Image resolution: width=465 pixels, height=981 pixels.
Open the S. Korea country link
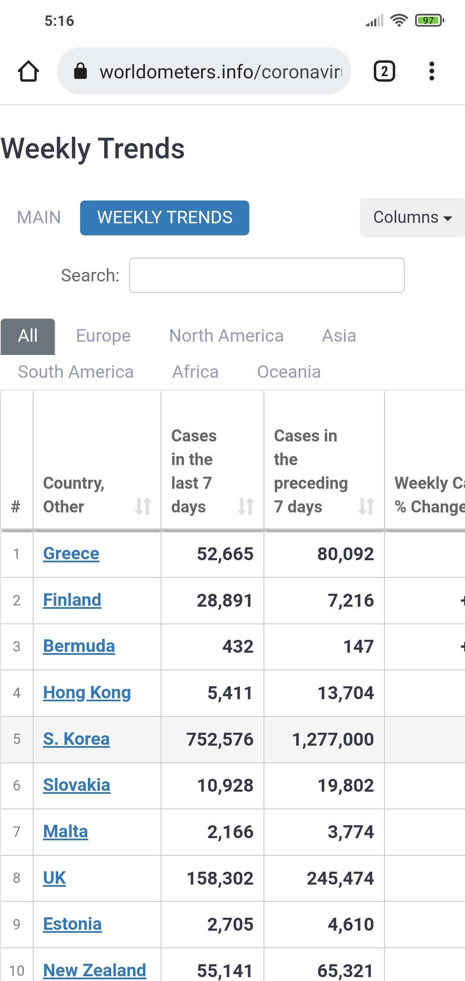coord(76,739)
